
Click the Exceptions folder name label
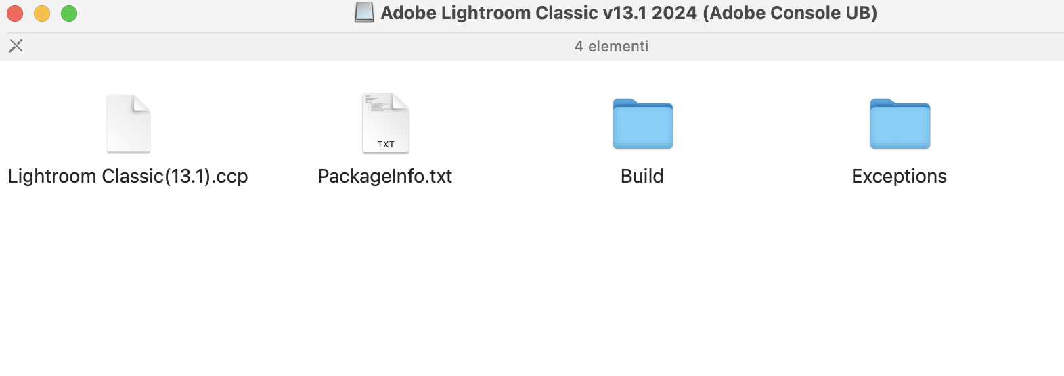pyautogui.click(x=900, y=177)
